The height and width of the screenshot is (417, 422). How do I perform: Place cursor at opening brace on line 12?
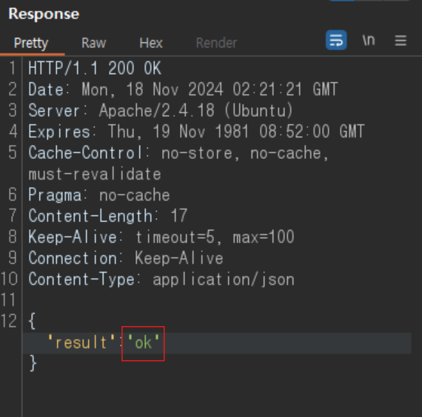(x=32, y=321)
